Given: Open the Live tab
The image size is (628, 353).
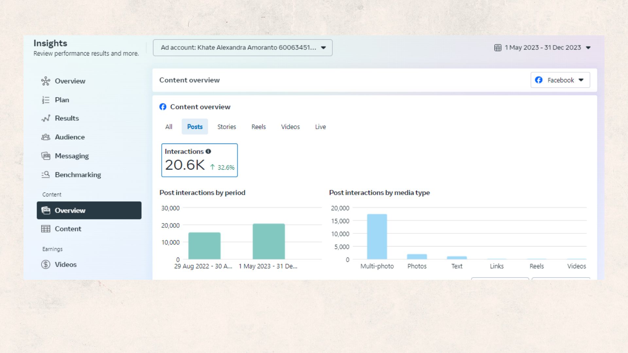Looking at the screenshot, I should pos(320,127).
